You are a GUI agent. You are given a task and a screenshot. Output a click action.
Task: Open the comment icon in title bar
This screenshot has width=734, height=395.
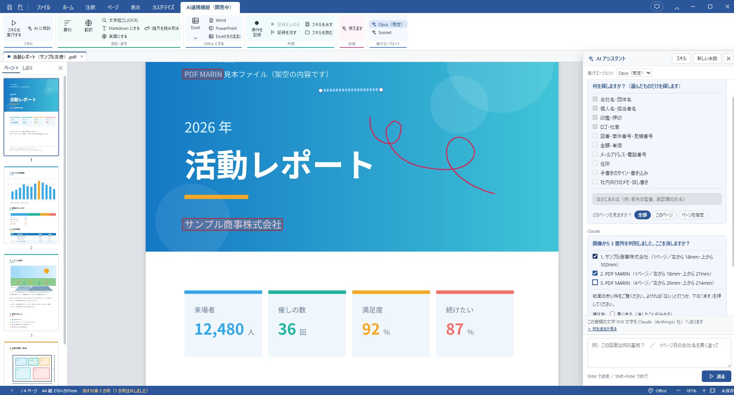pos(657,7)
